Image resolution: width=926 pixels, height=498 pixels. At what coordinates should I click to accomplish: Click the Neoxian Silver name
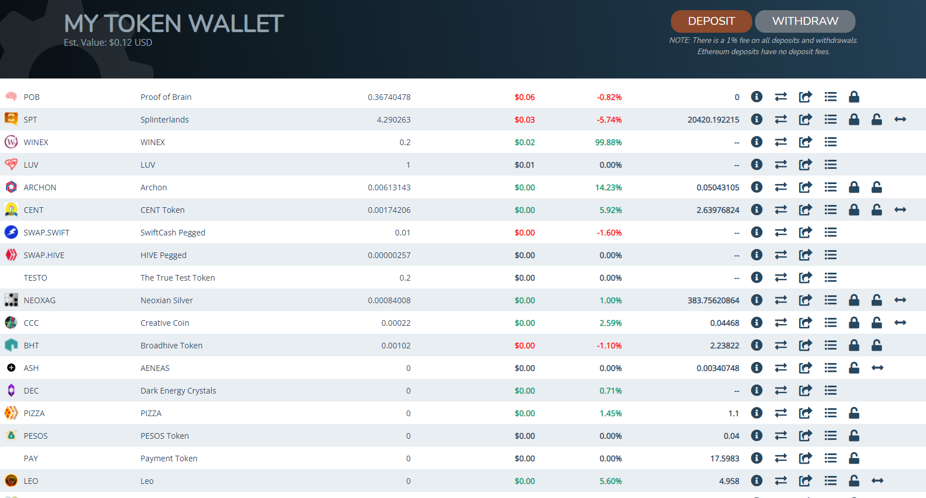166,300
